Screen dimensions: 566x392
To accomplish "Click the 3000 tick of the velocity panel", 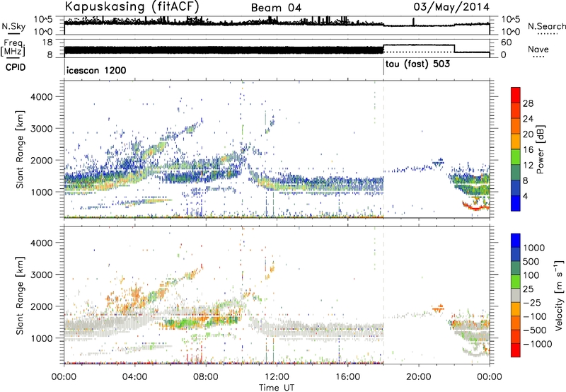I will pyautogui.click(x=42, y=275).
